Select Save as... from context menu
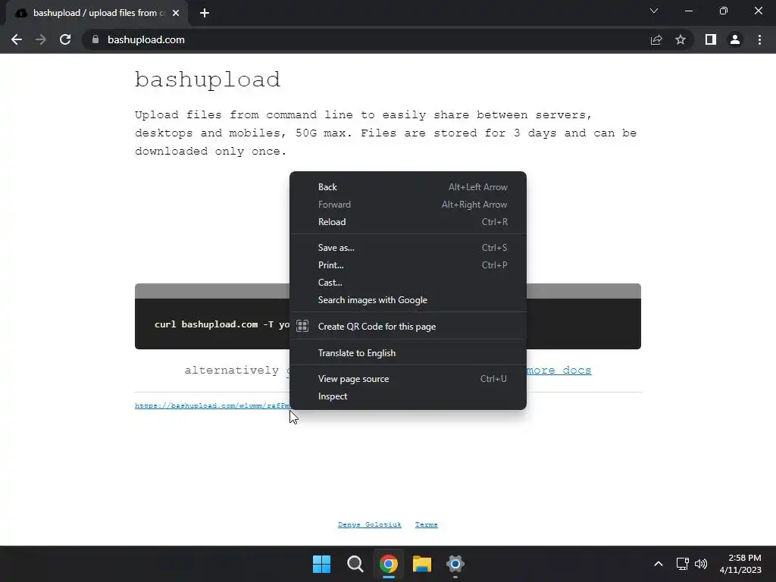Screen dimensions: 776x582 (x=408, y=248)
